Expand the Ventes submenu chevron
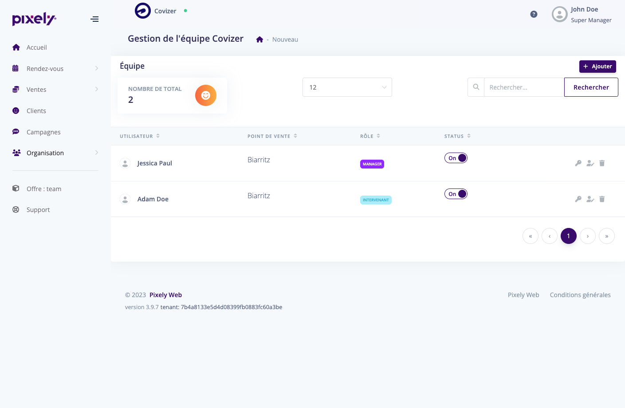The height and width of the screenshot is (408, 625). [96, 89]
